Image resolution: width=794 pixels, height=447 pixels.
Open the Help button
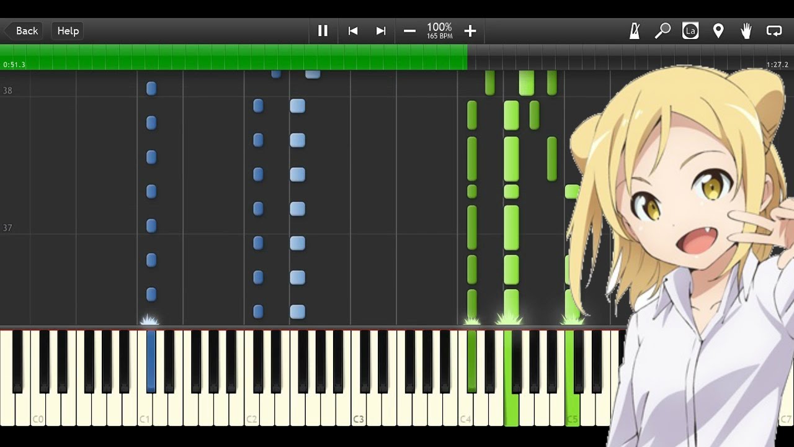(68, 31)
